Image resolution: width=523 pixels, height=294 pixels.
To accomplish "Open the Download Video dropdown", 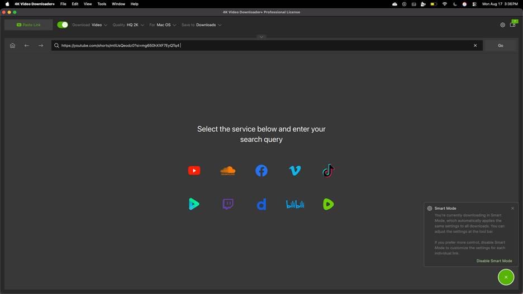I will click(x=90, y=25).
